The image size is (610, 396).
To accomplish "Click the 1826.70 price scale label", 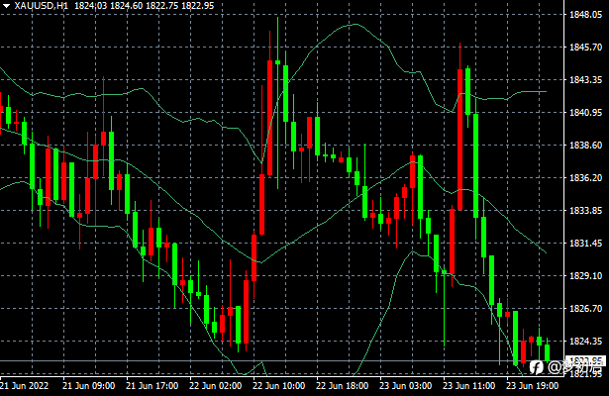I will [585, 309].
